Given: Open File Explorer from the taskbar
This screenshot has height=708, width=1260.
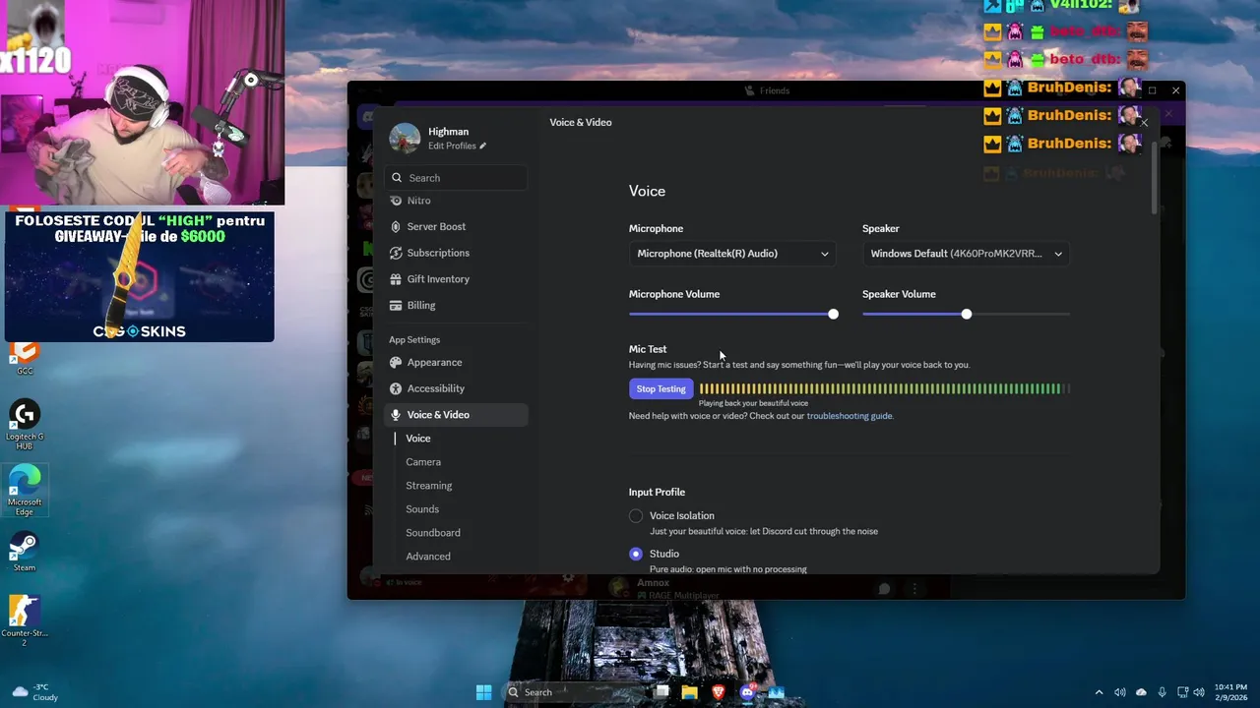Looking at the screenshot, I should point(690,692).
